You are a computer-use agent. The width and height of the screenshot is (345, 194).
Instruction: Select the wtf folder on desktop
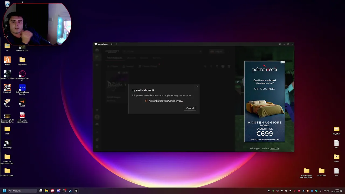point(7,47)
